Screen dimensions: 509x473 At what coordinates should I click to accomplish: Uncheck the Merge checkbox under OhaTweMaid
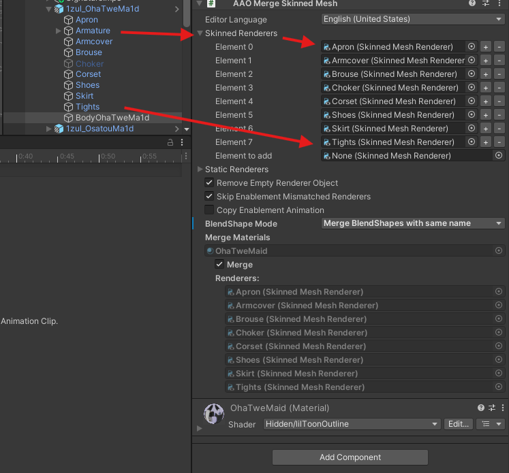pyautogui.click(x=220, y=265)
